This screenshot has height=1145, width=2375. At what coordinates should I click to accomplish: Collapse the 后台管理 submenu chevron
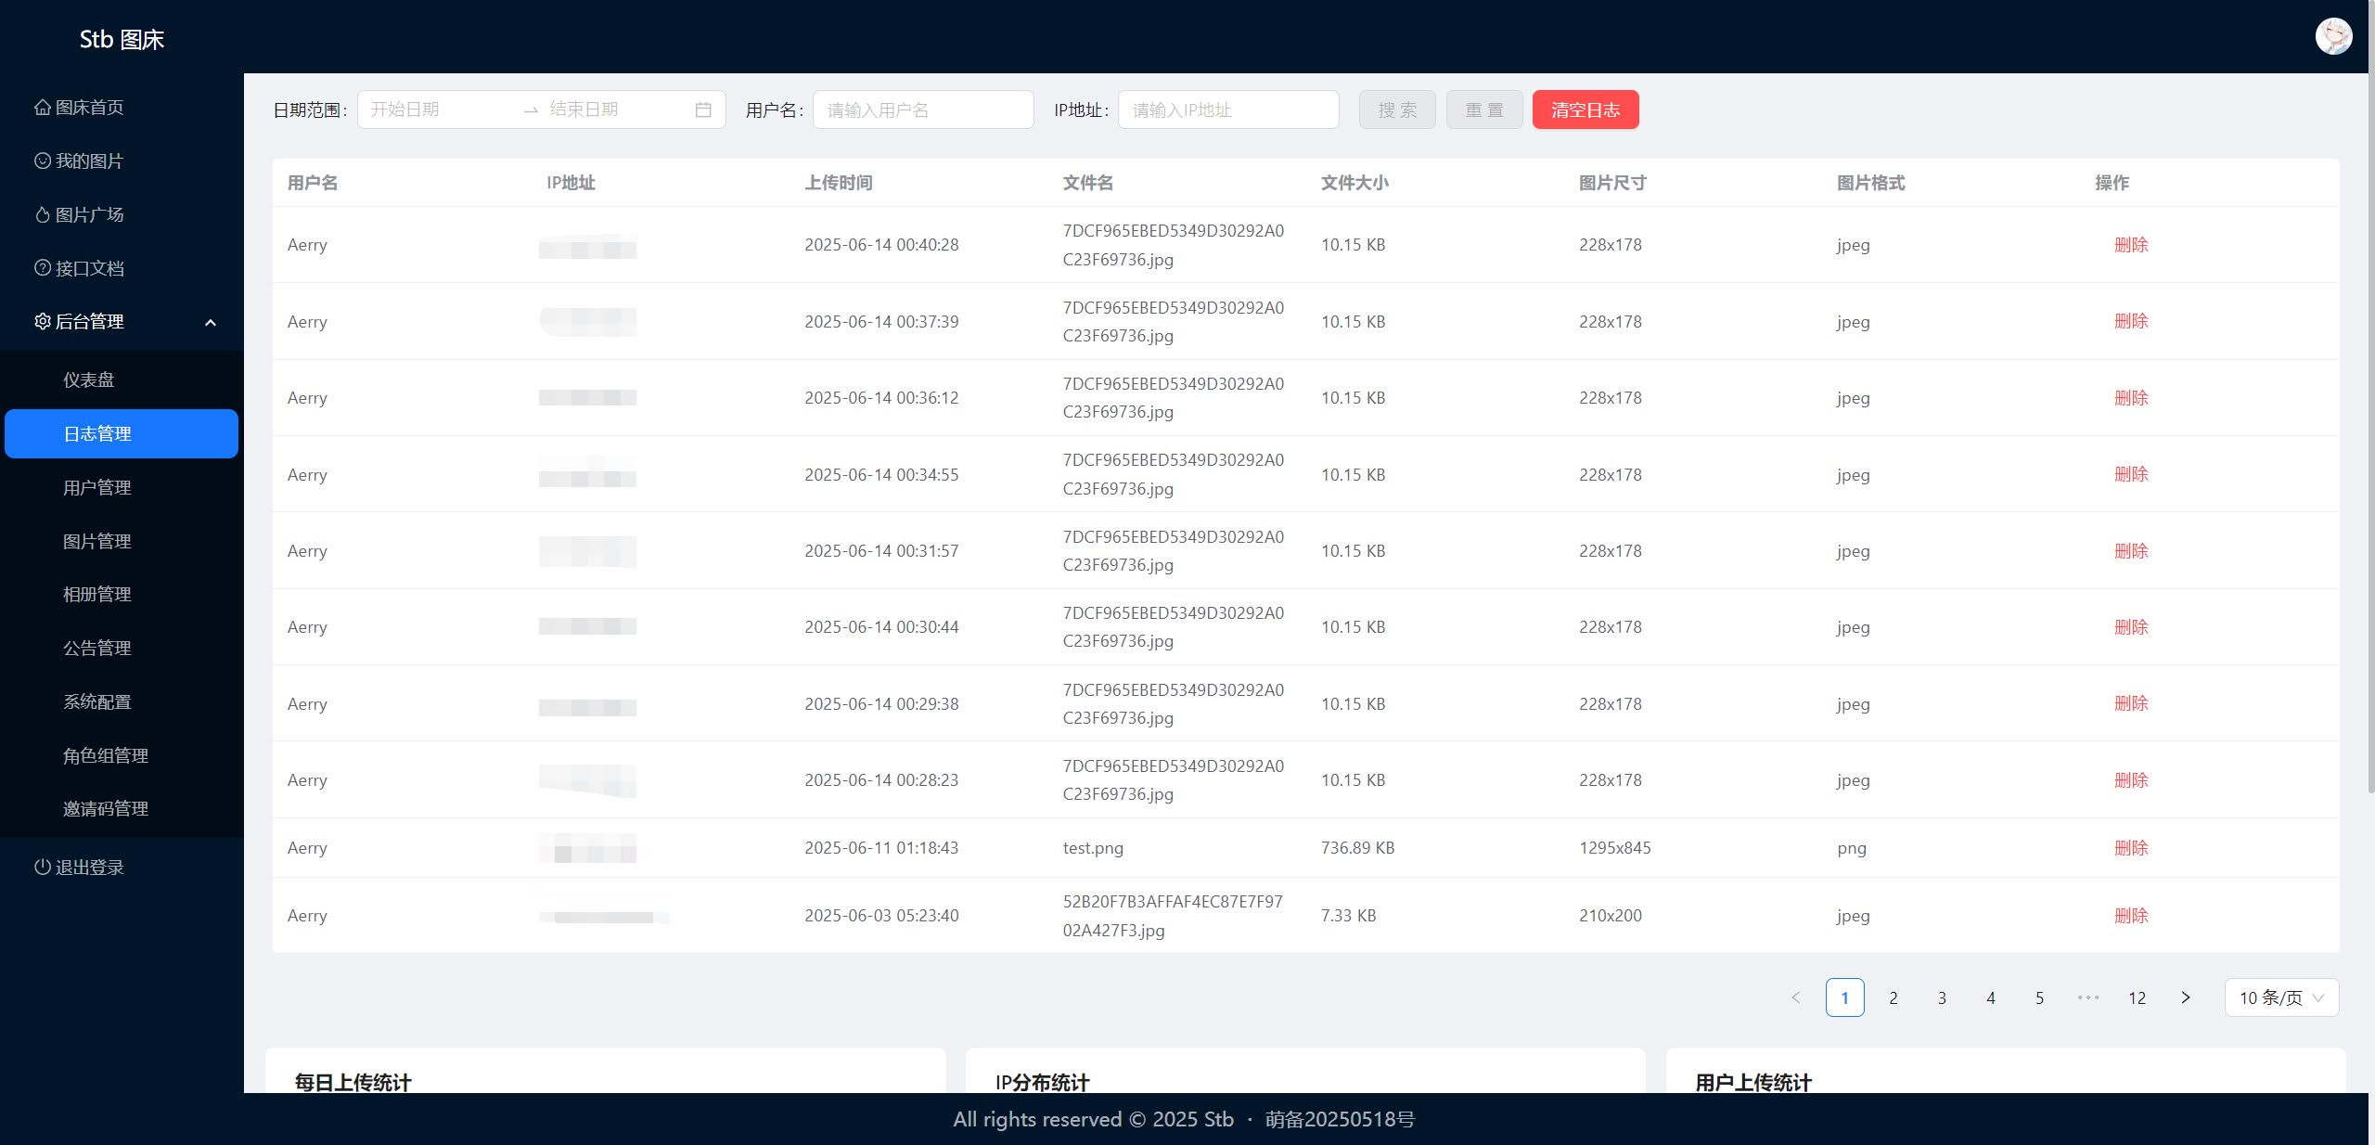211,322
